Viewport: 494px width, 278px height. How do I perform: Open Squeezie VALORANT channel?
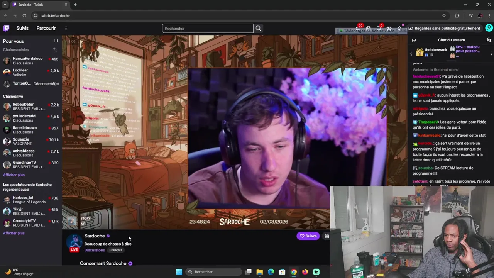(31, 142)
